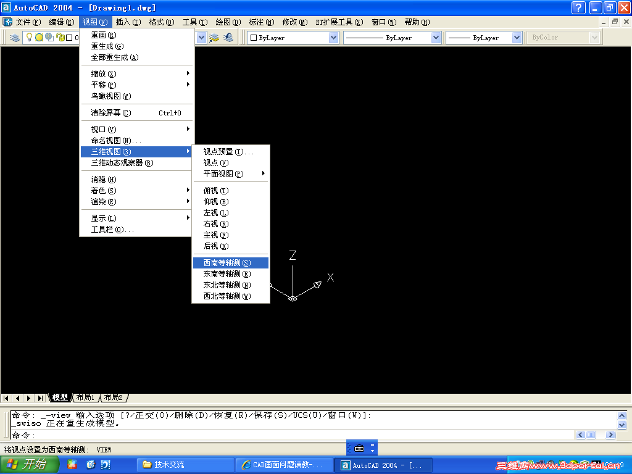Screen dimensions: 632x474
Task: Open the ET扩展工具(X) menu
Action: (339, 22)
